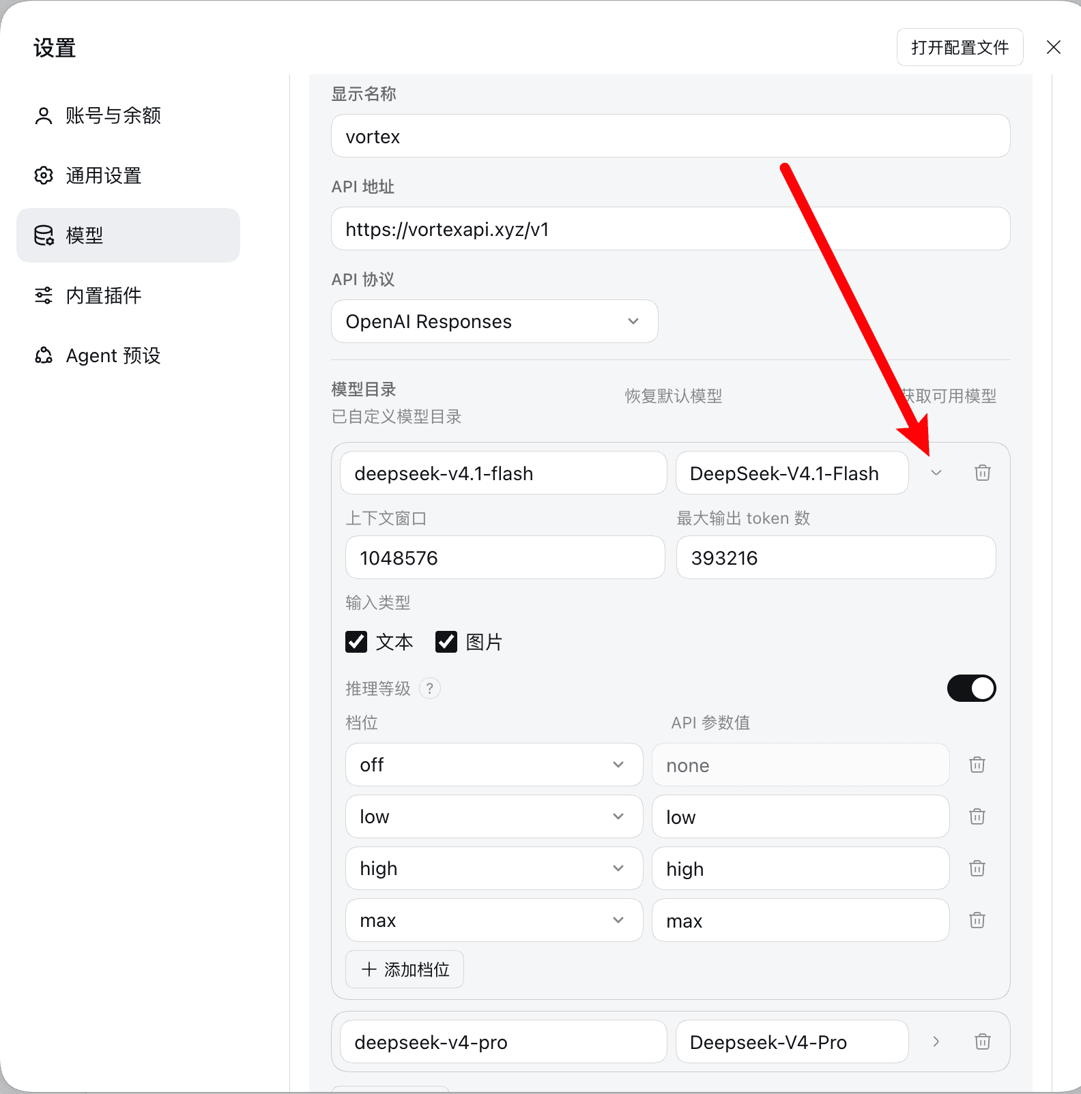Click 恢复默认模型 link
This screenshot has width=1081, height=1094.
[674, 396]
